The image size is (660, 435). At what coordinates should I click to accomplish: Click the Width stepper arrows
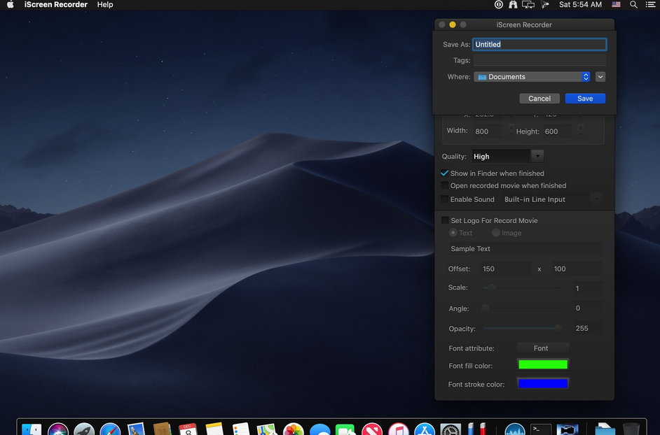coord(511,131)
